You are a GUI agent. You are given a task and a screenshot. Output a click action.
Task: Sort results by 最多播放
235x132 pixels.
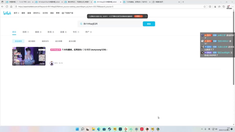(x=32, y=41)
